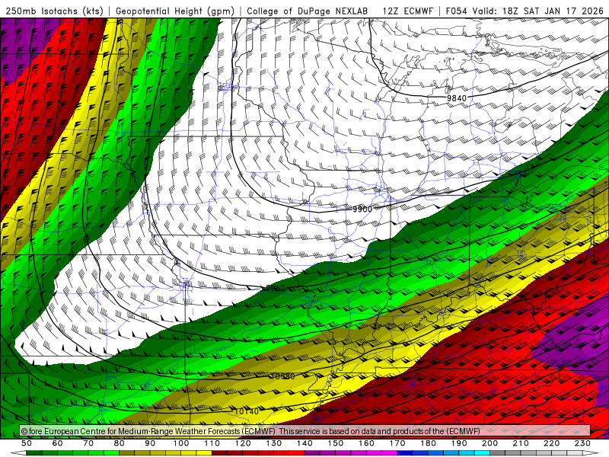Click the colorbar value 180
The width and height of the screenshot is (609, 457).
pyautogui.click(x=428, y=443)
